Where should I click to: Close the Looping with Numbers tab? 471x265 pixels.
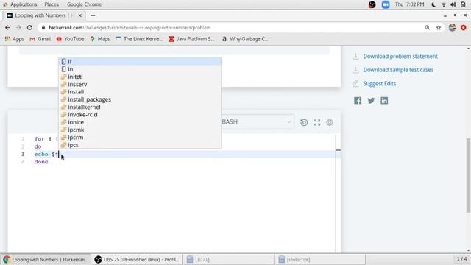(x=80, y=15)
